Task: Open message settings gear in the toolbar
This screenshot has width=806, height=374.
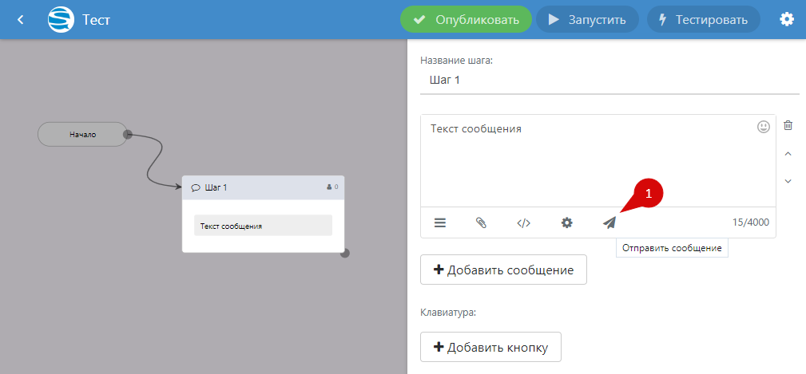Action: point(566,222)
